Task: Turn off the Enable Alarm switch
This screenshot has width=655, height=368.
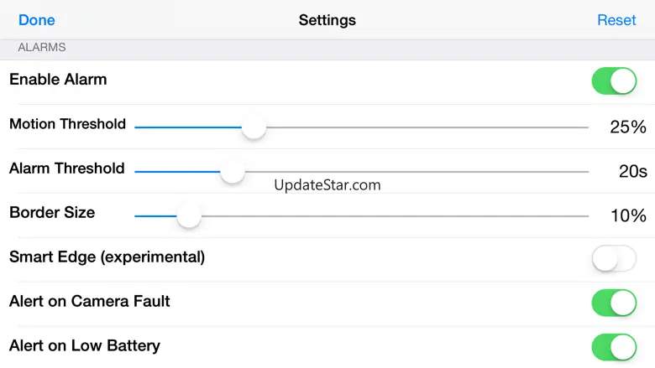Action: 614,81
